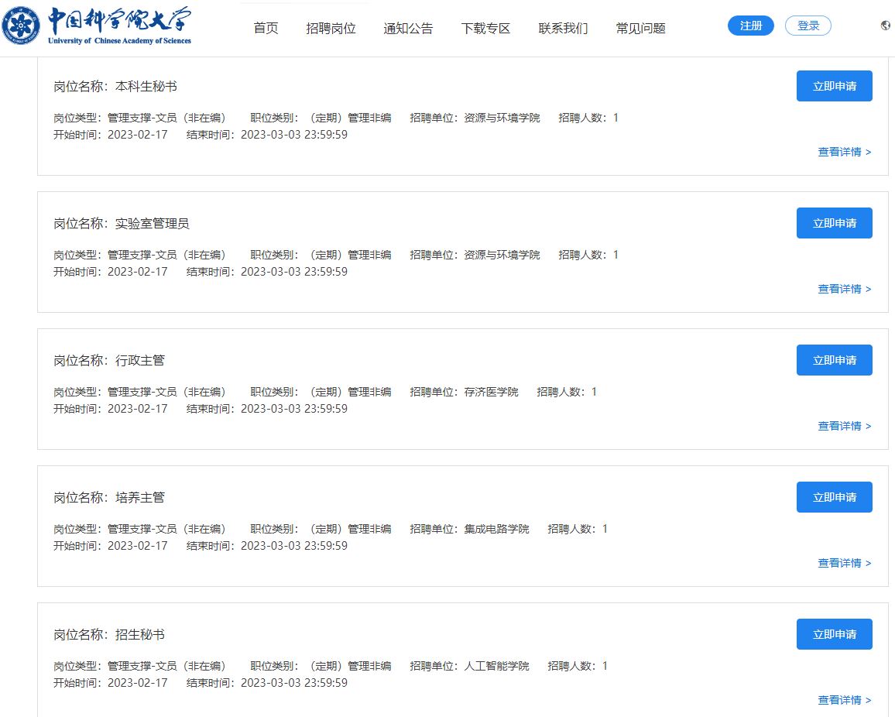
Task: Select the title 岗位名称：招生秘书
Action: click(x=109, y=634)
